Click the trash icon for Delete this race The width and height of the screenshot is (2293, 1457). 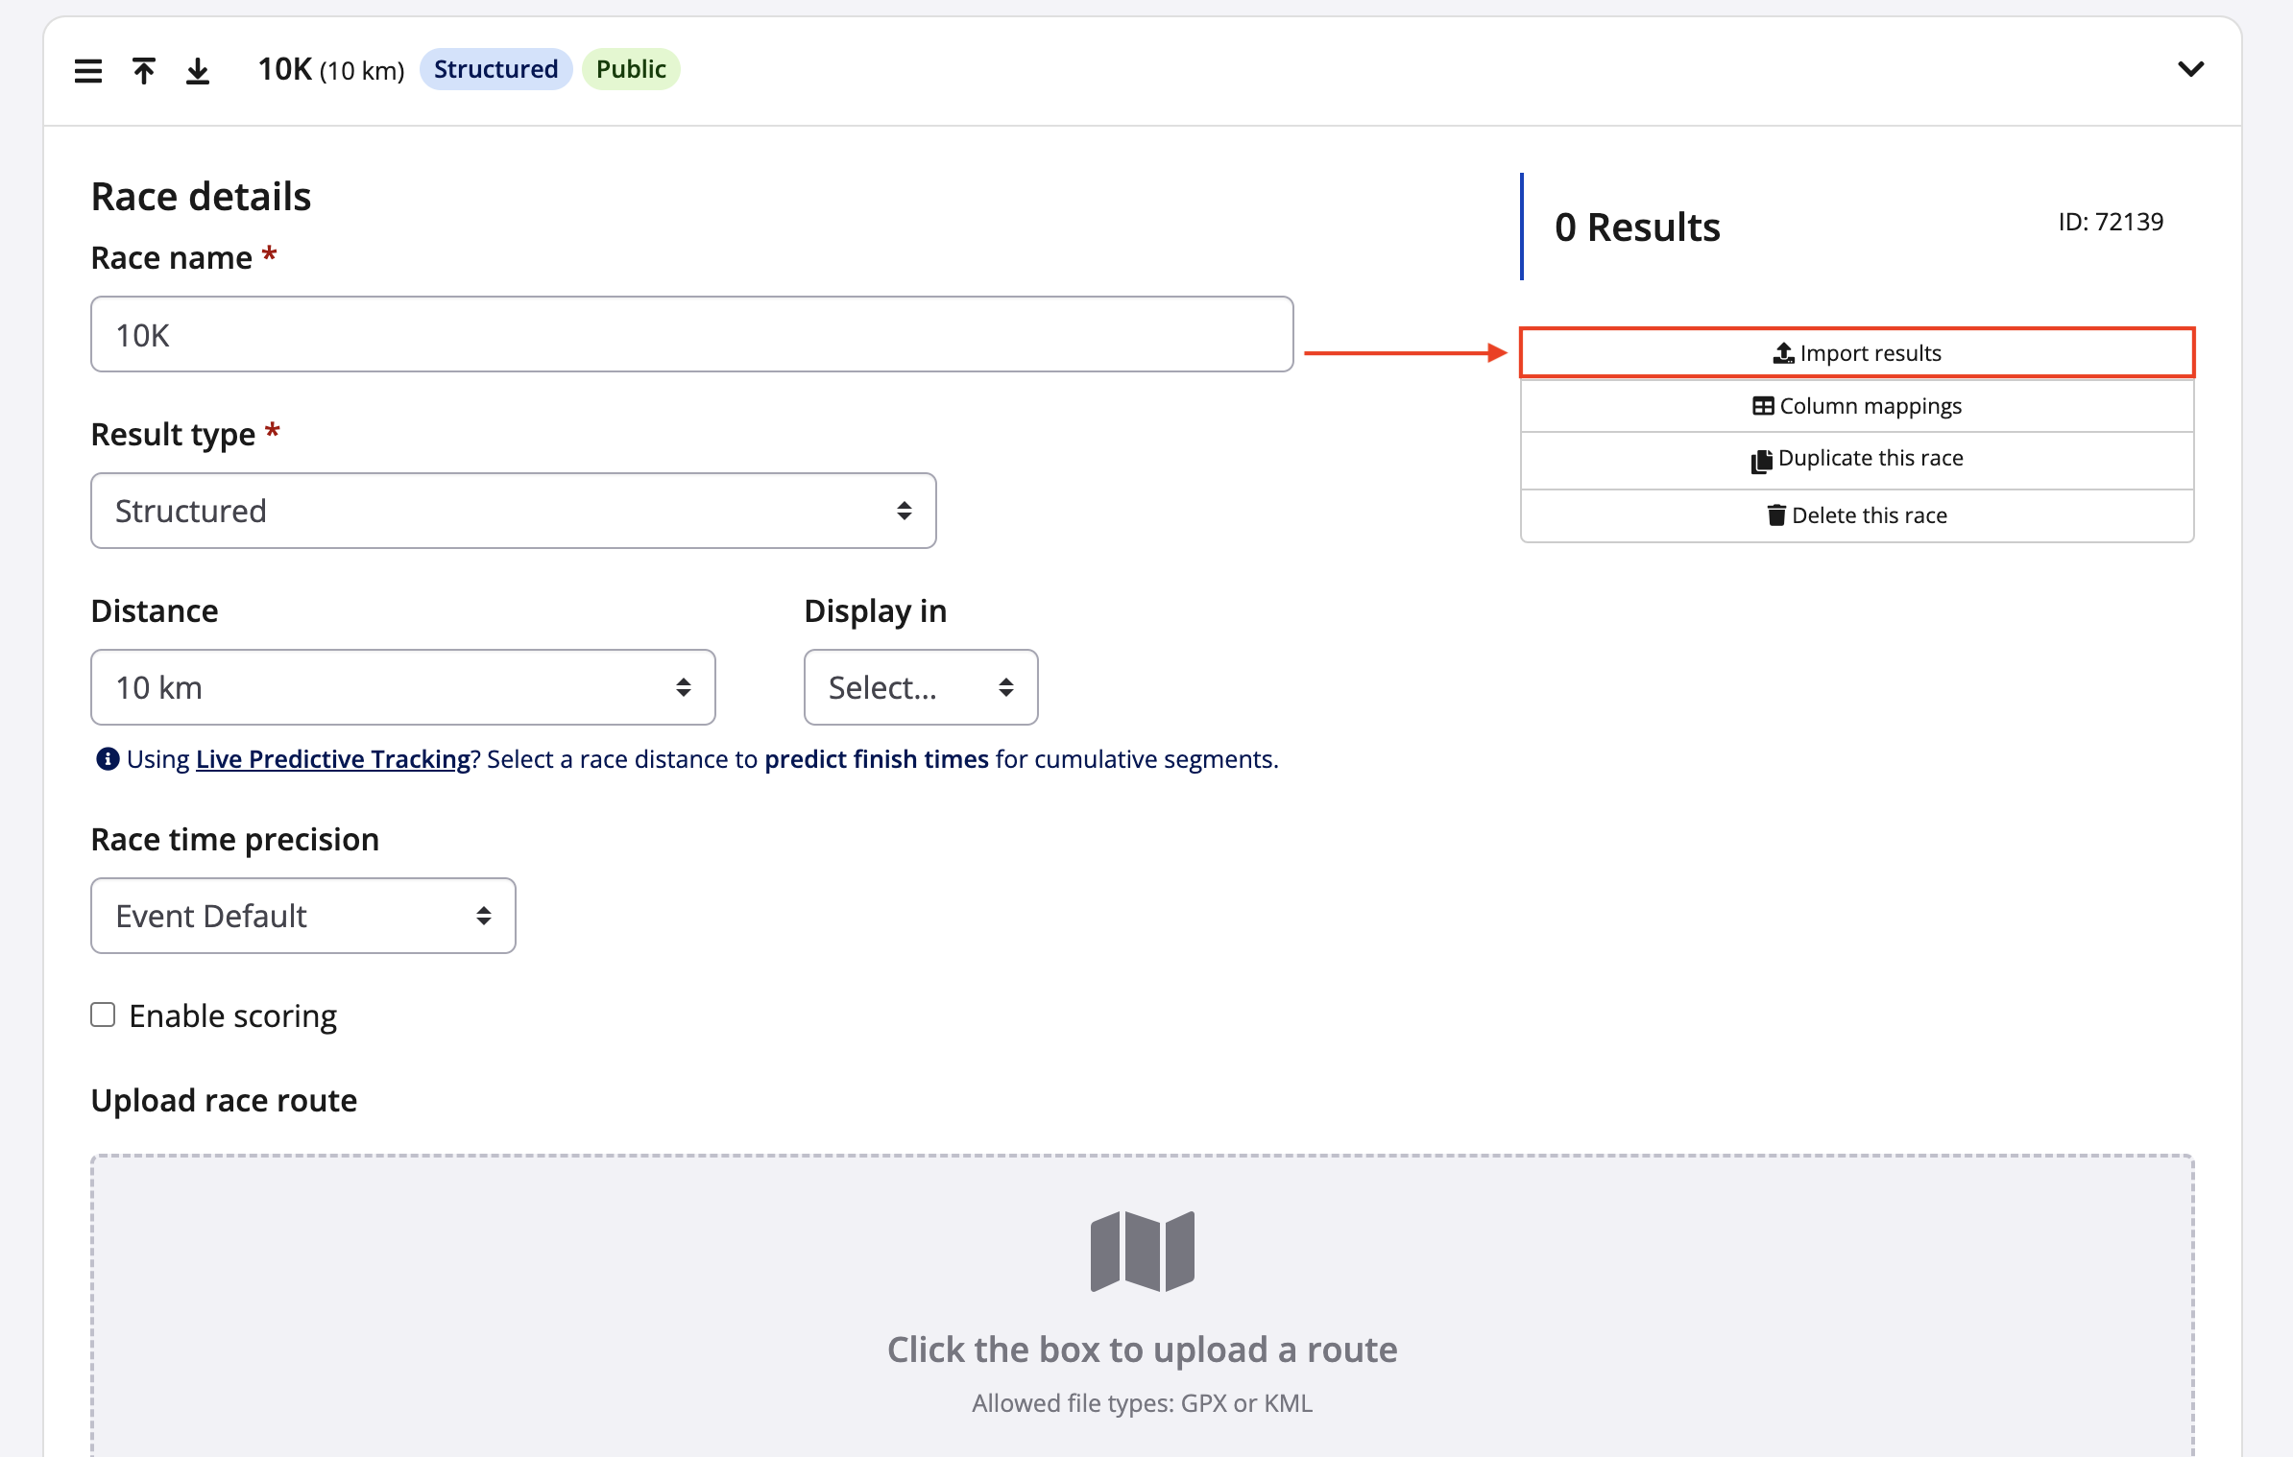click(x=1776, y=515)
